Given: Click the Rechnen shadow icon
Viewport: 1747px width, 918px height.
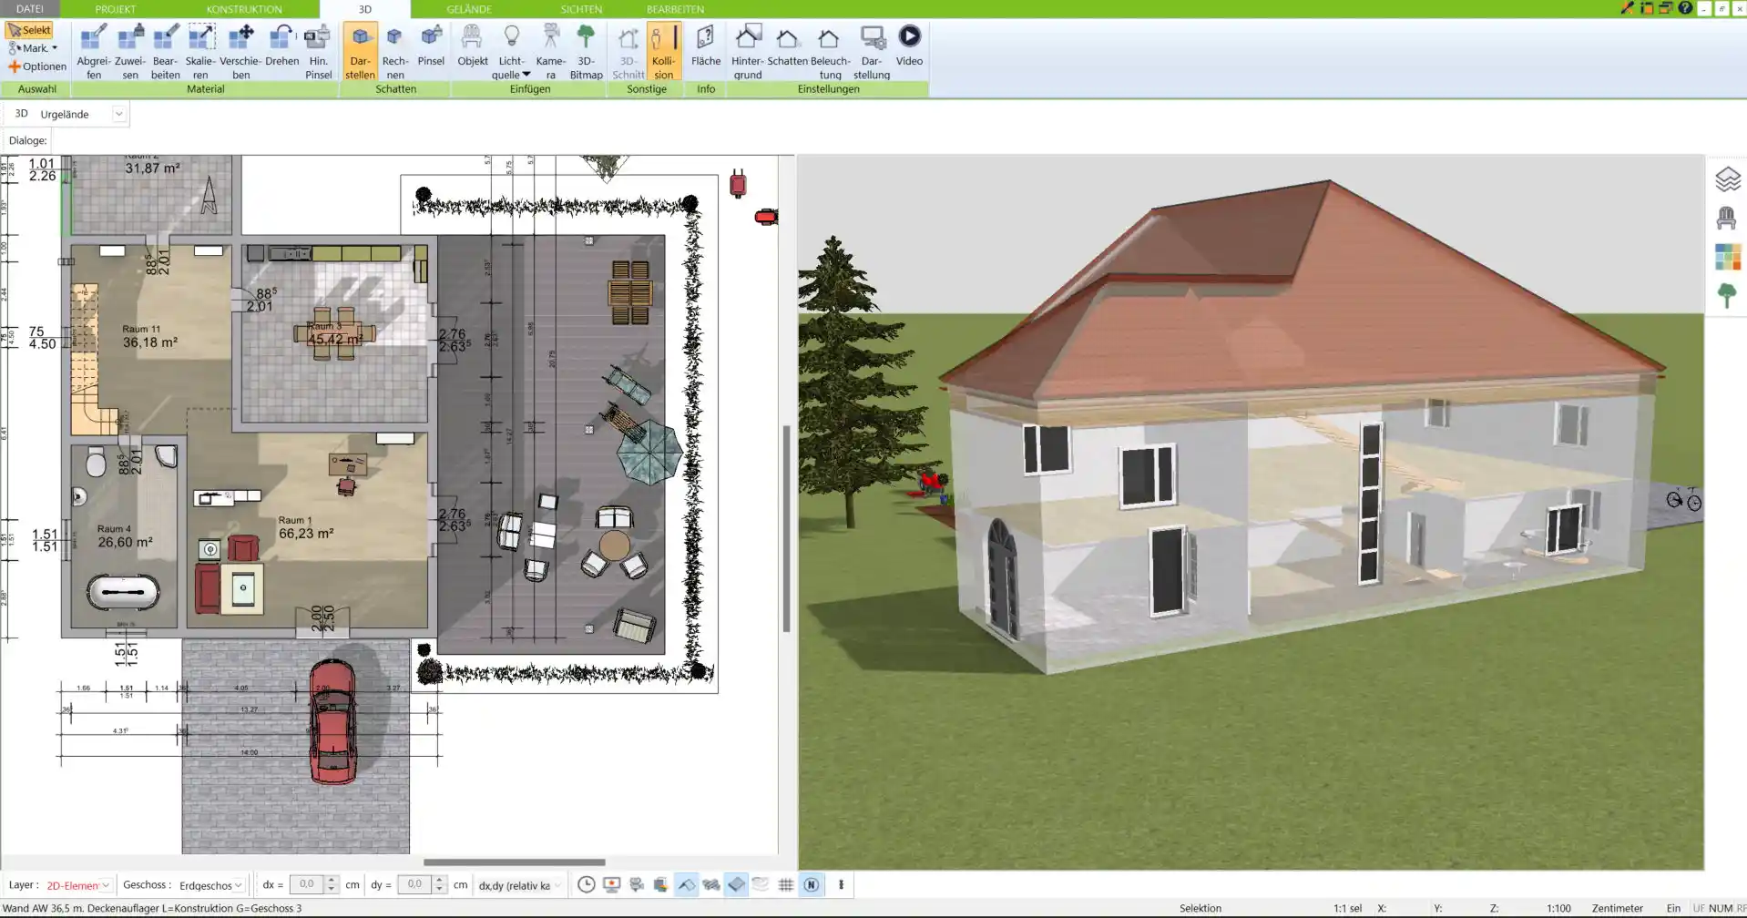Looking at the screenshot, I should pos(394,52).
